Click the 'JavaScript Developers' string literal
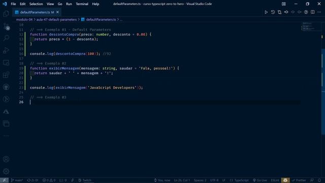This screenshot has width=325, height=183. click(112, 87)
